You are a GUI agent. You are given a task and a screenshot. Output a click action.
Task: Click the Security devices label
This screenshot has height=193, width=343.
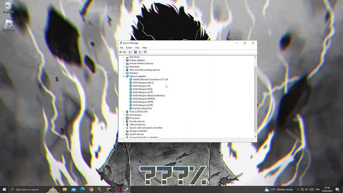137,122
